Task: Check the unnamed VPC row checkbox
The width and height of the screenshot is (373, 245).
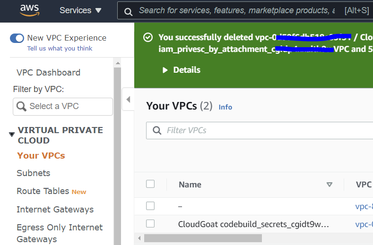Action: click(150, 206)
